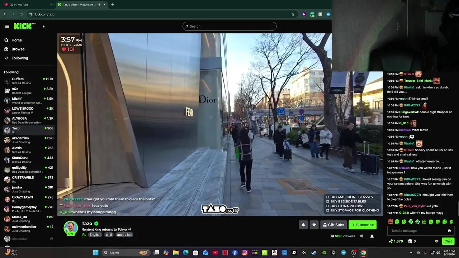This screenshot has height=258, width=459.
Task: Click Tazo's profile avatar below video
Action: (71, 228)
